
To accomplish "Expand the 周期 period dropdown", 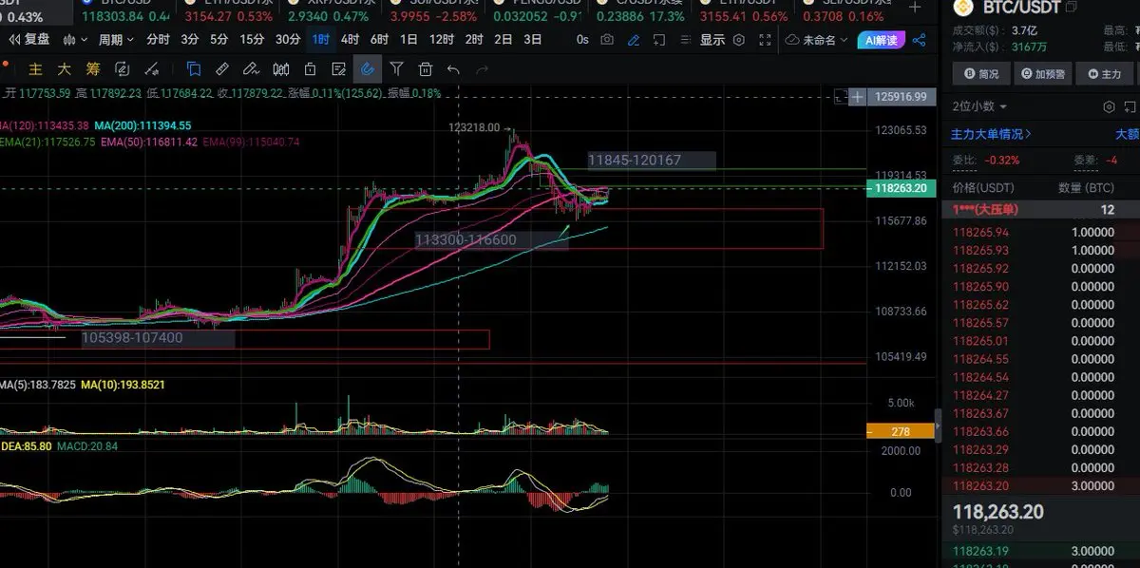I will click(117, 40).
